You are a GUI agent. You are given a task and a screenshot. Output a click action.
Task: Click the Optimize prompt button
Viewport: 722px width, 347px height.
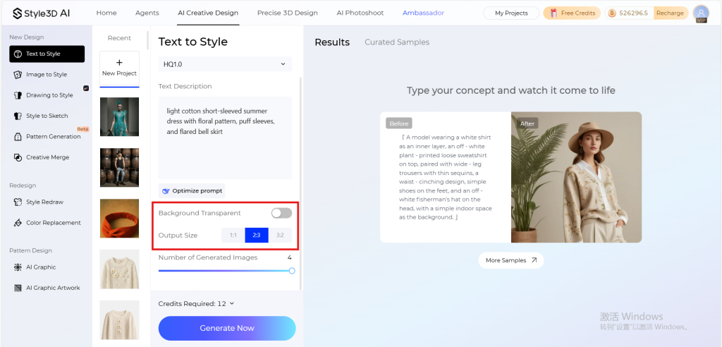[x=192, y=191]
